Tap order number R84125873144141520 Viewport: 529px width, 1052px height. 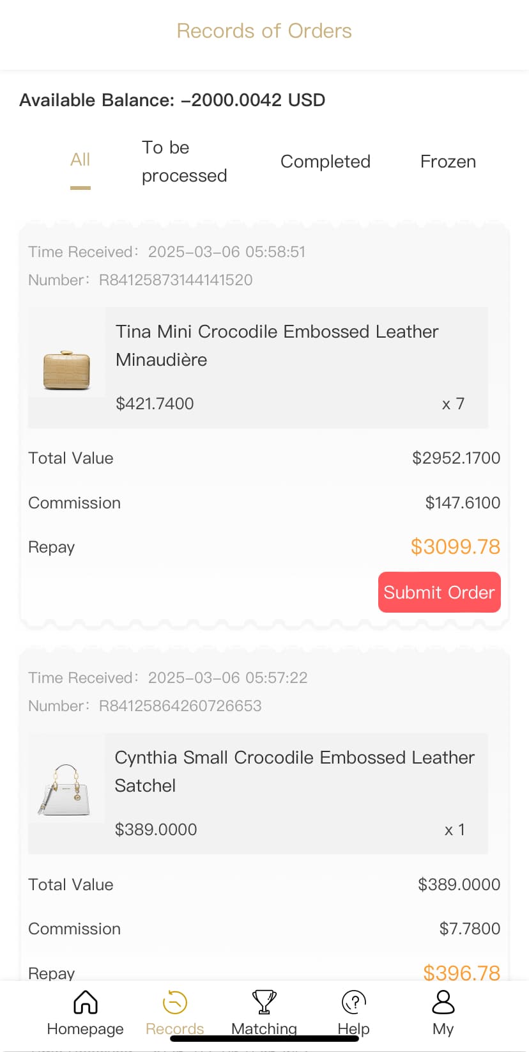pyautogui.click(x=176, y=280)
